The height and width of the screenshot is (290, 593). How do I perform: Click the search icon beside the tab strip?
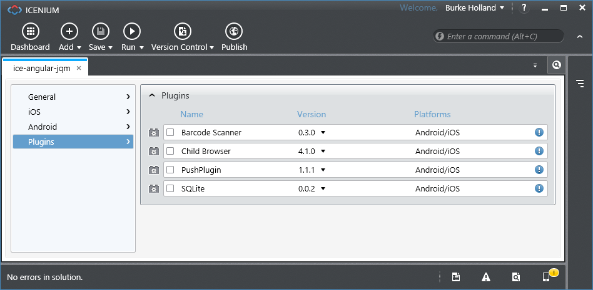(556, 65)
